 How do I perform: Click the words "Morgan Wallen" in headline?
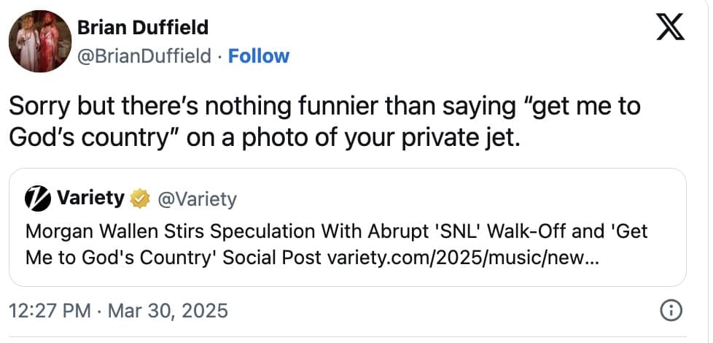click(x=76, y=232)
